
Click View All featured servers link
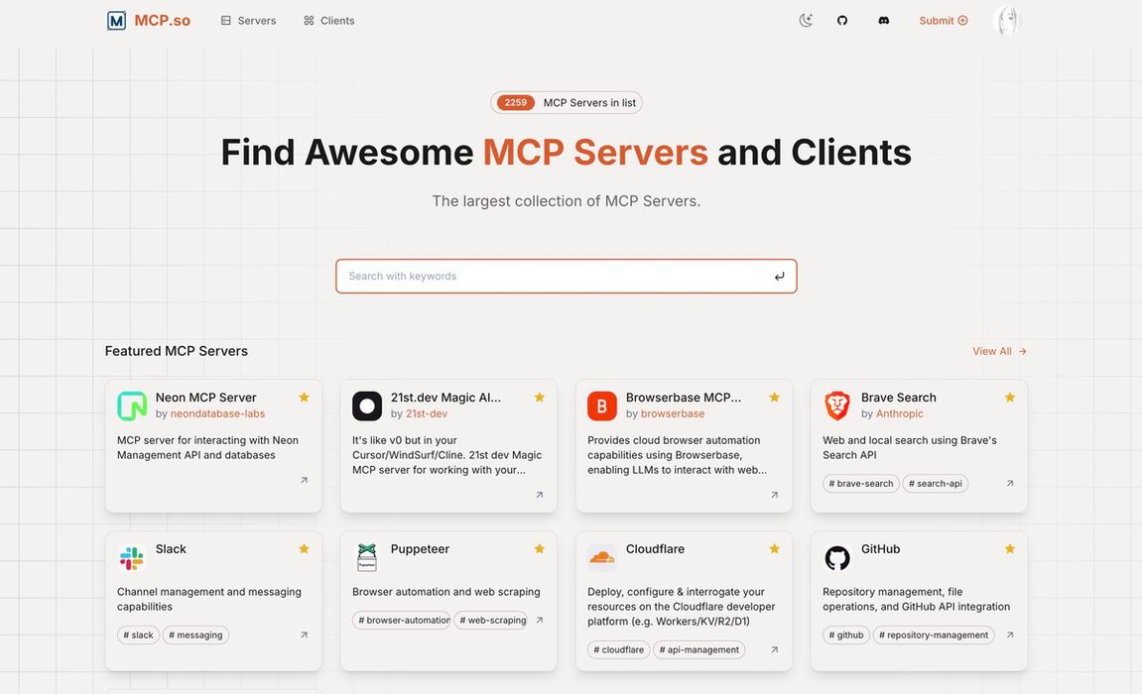point(999,351)
